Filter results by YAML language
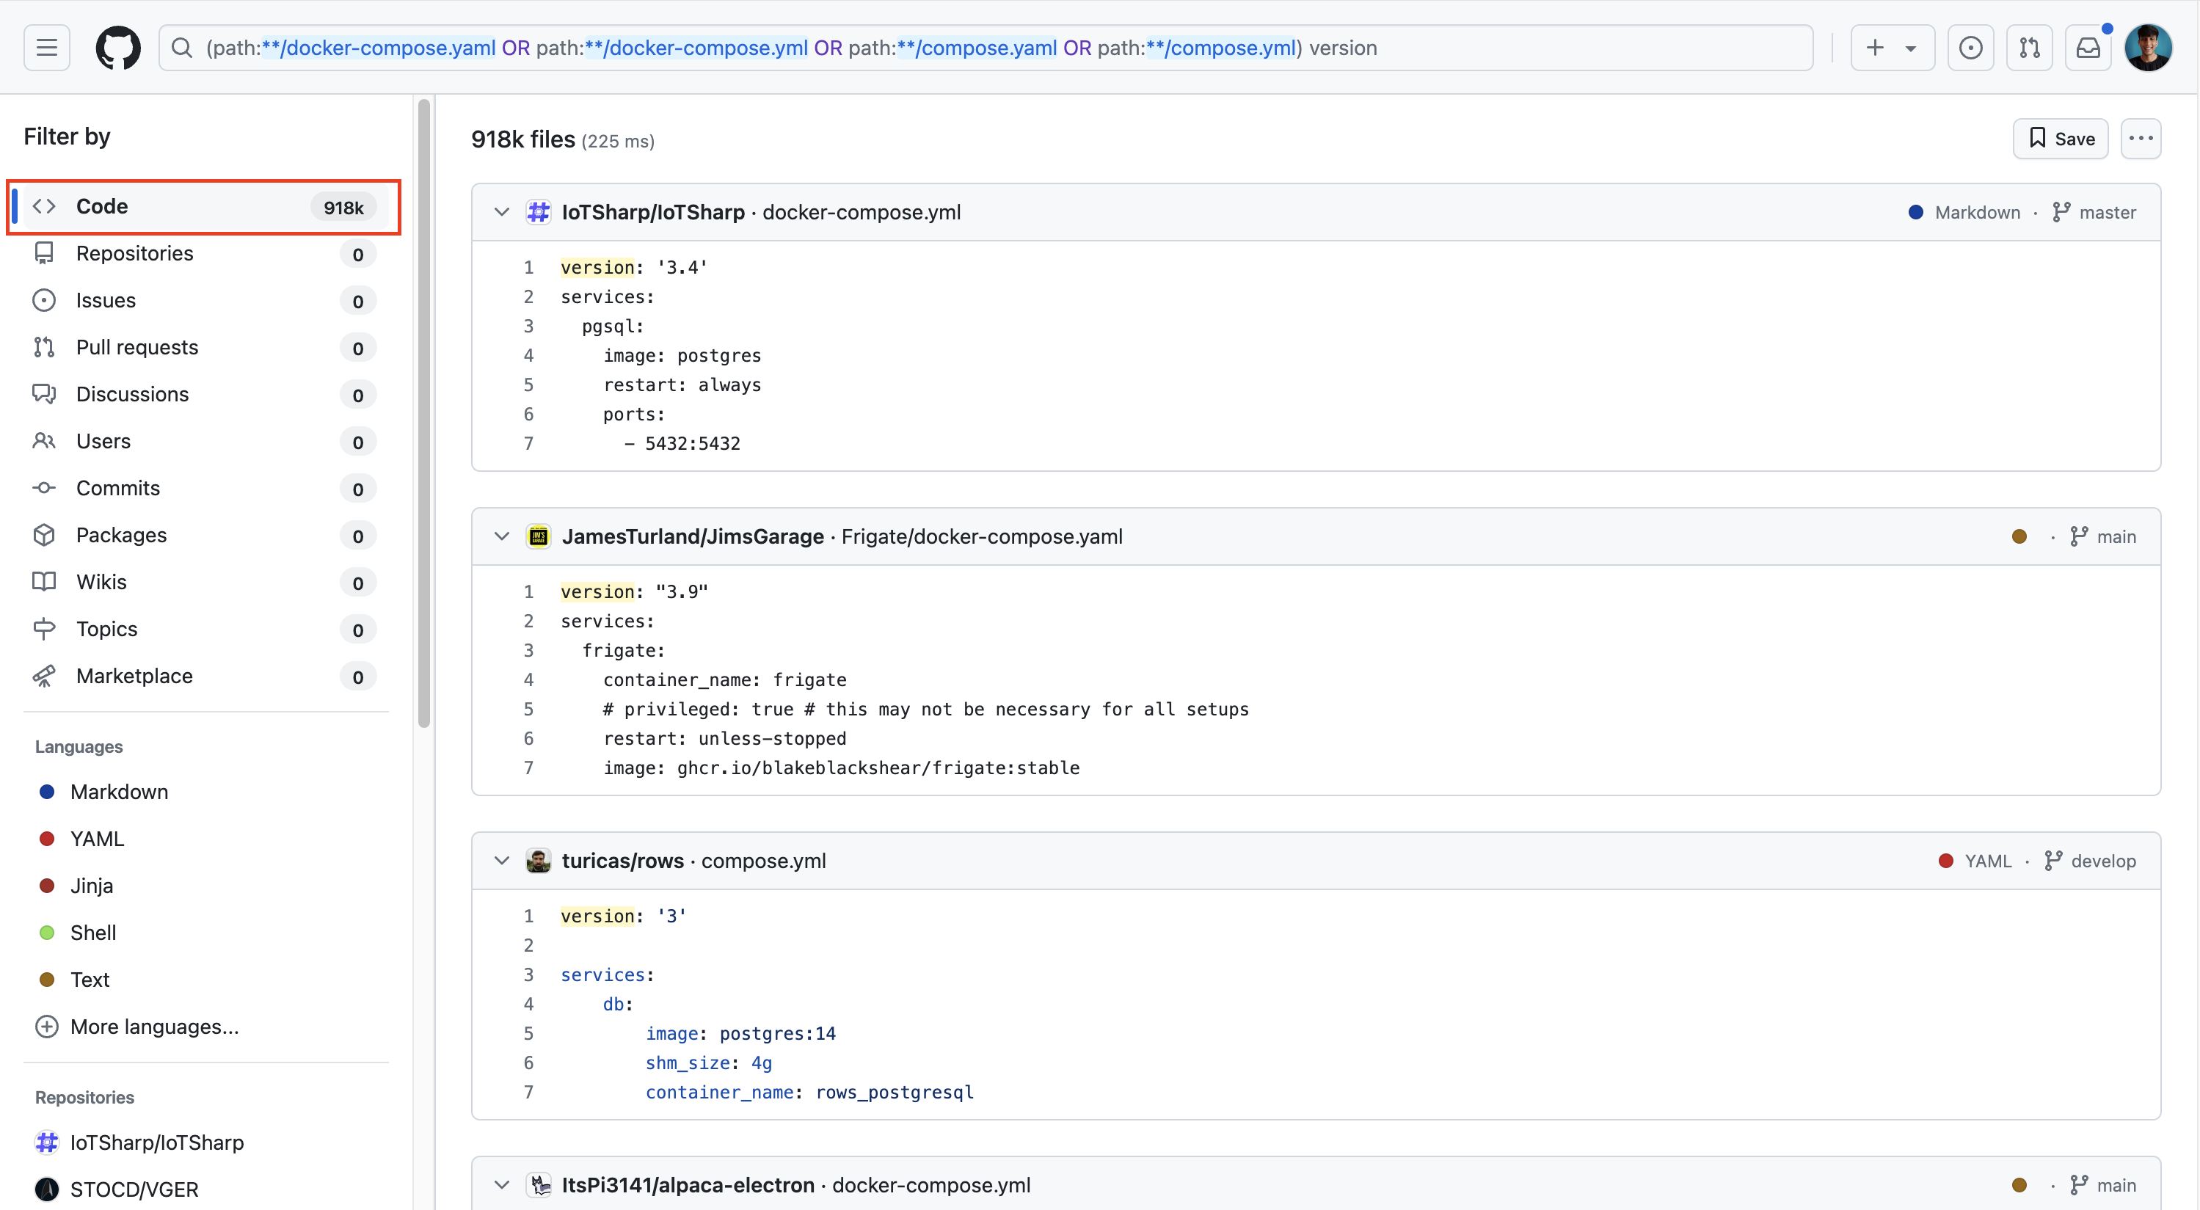2200x1210 pixels. 95,838
